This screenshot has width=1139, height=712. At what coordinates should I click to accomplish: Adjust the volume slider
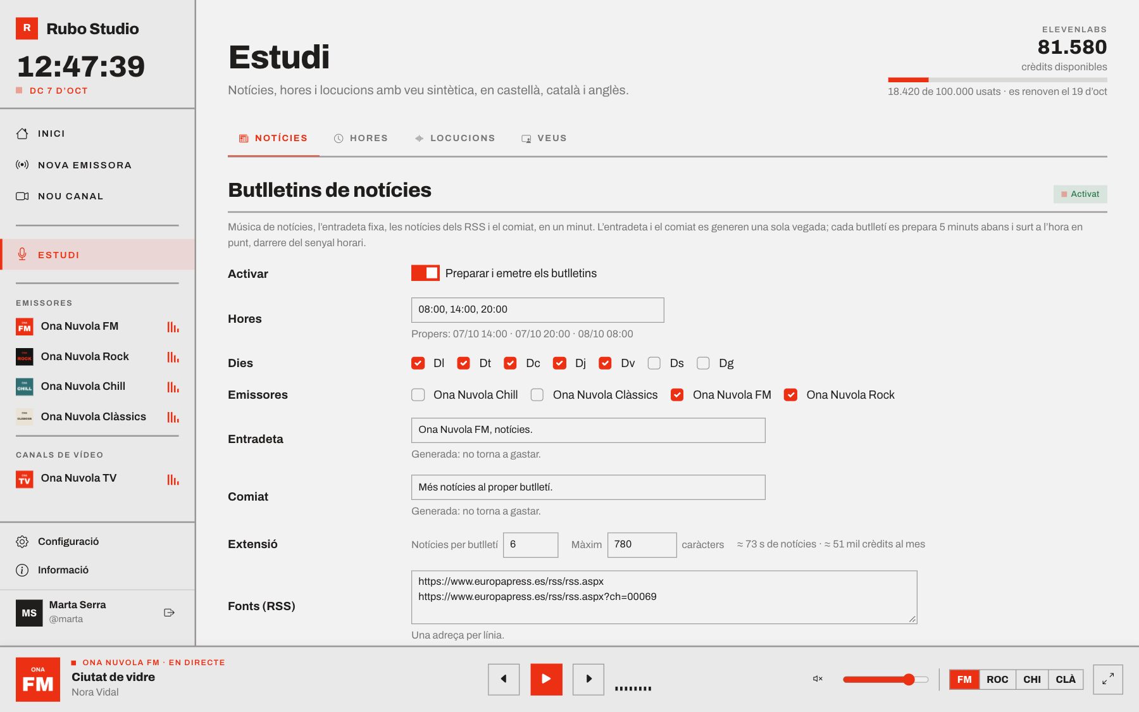tap(885, 679)
